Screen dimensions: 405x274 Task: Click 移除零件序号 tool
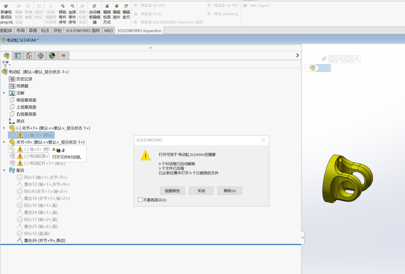pos(63,14)
